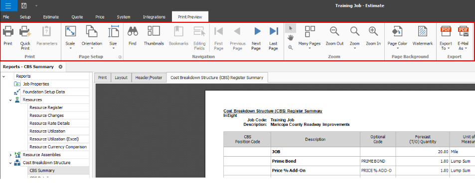Switch to the Price ribbon tab
475x186 pixels.
[x=100, y=17]
